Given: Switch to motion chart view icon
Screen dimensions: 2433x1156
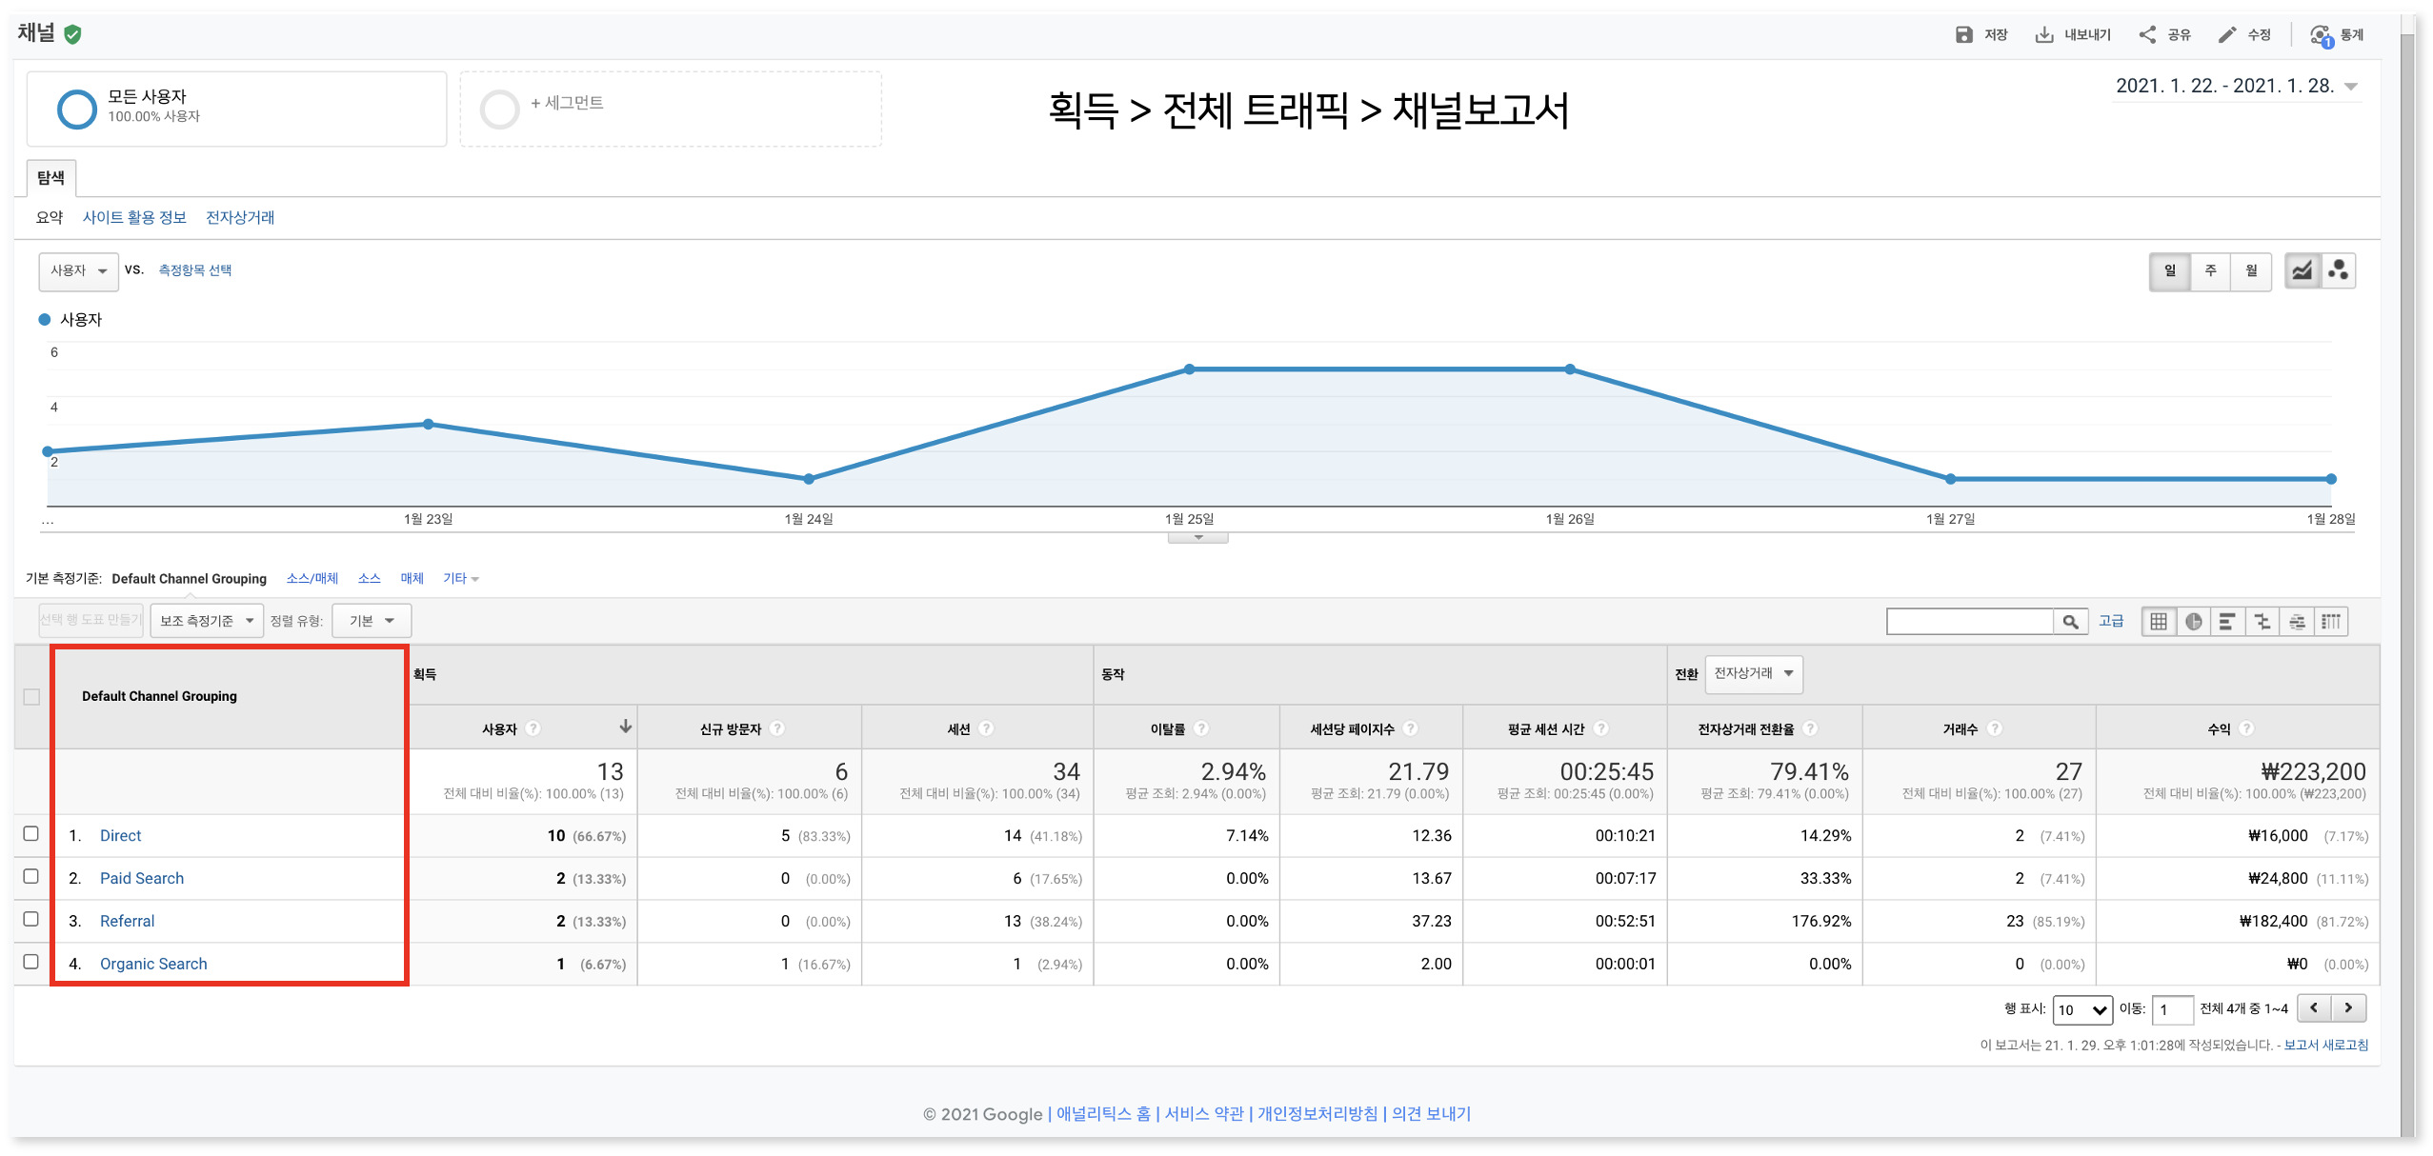Looking at the screenshot, I should click(2339, 271).
